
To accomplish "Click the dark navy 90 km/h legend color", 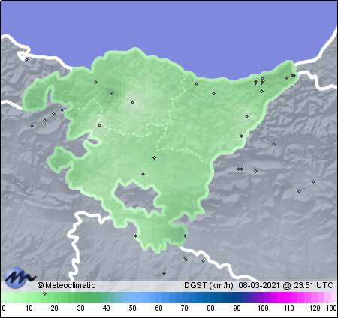I will point(237,298).
